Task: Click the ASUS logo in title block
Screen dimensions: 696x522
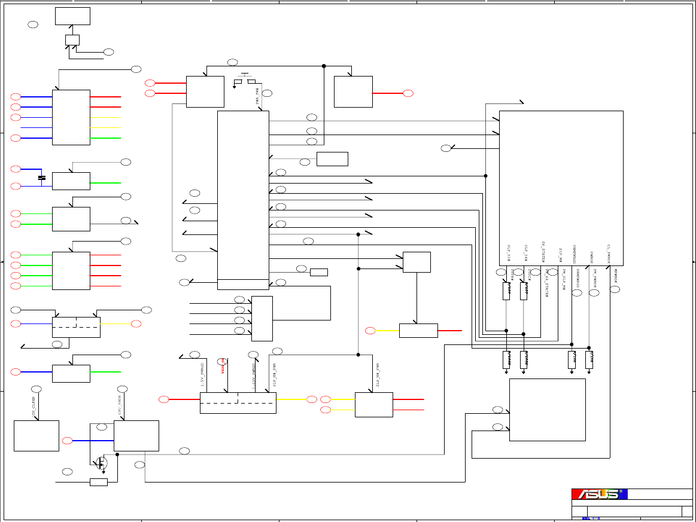Action: pos(599,494)
